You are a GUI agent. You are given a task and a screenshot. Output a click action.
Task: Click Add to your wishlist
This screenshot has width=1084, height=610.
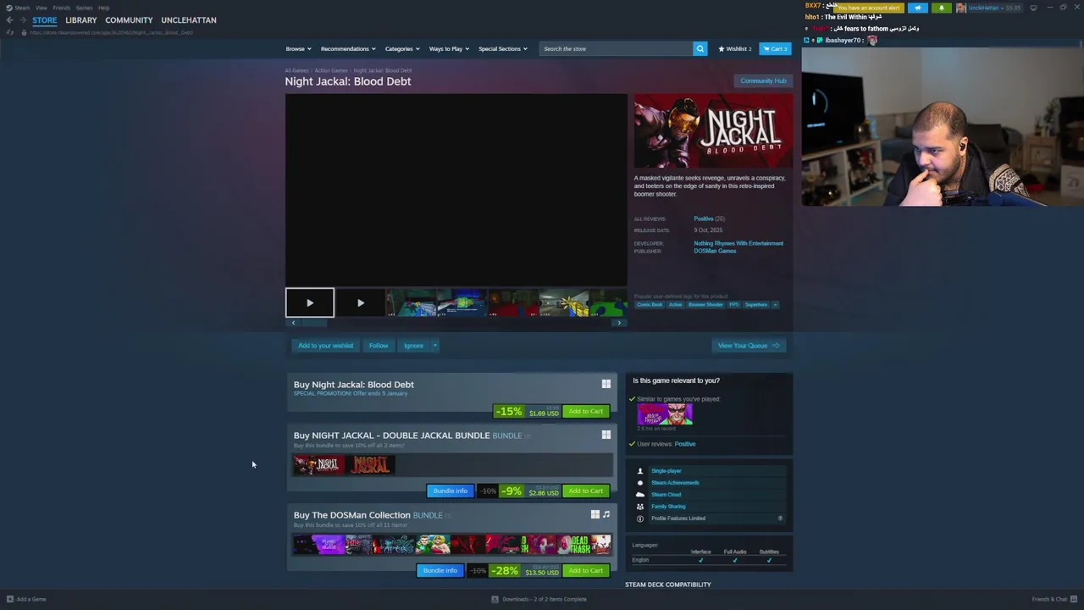(x=325, y=346)
